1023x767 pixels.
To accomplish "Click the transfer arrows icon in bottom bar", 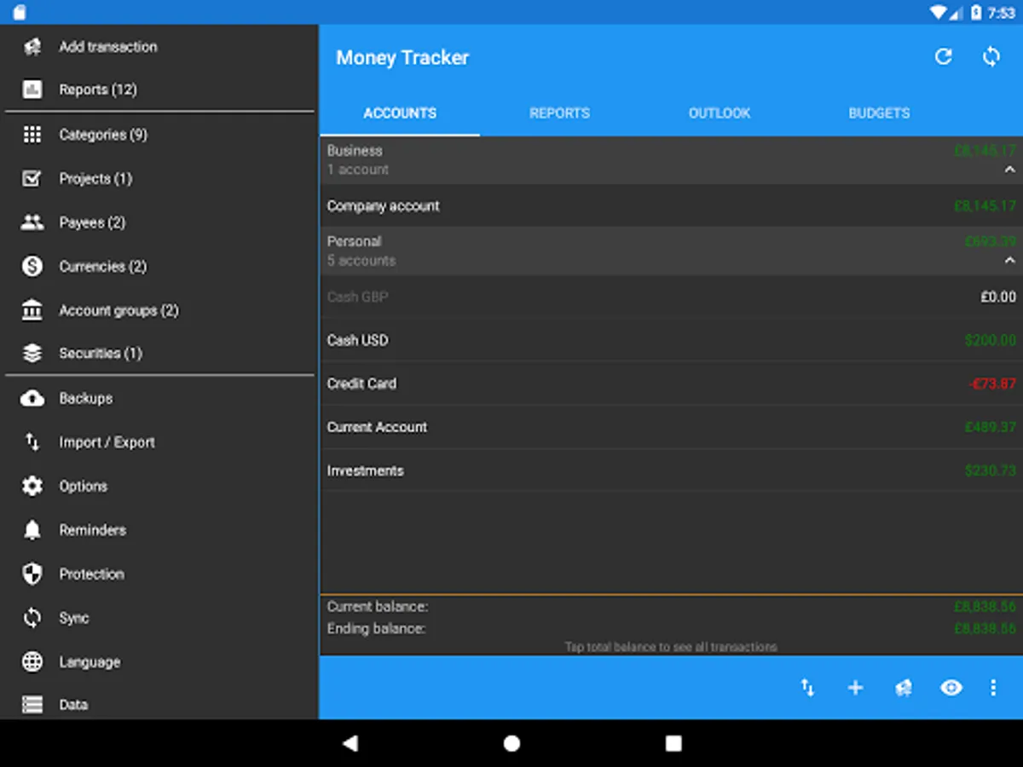I will tap(807, 688).
